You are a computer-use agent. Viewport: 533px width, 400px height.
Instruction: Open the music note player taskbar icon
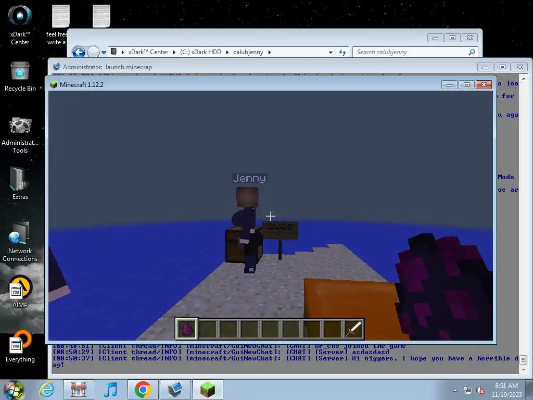[x=110, y=390]
